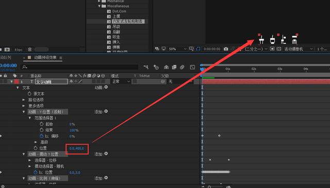Open the 50% magnification dropdown
Viewport: 330px width, 188px height.
[177, 49]
